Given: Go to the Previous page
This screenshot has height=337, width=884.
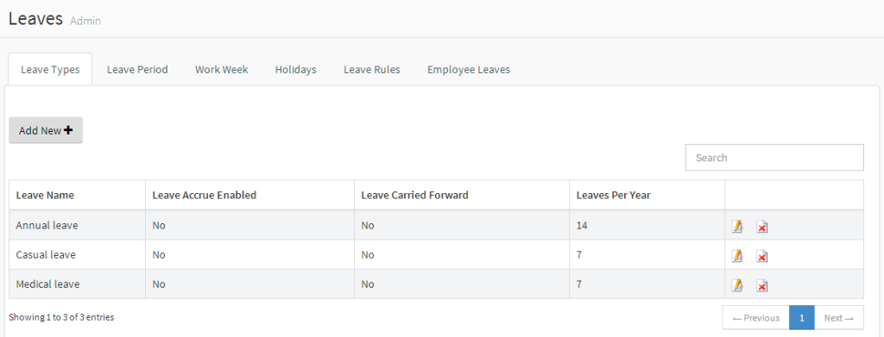Looking at the screenshot, I should coord(756,318).
